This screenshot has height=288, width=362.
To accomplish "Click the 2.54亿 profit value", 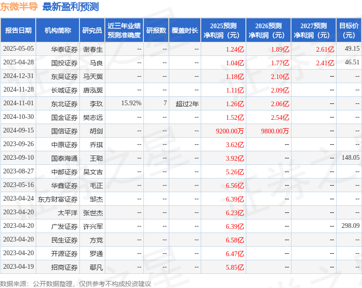I will pyautogui.click(x=280, y=117).
